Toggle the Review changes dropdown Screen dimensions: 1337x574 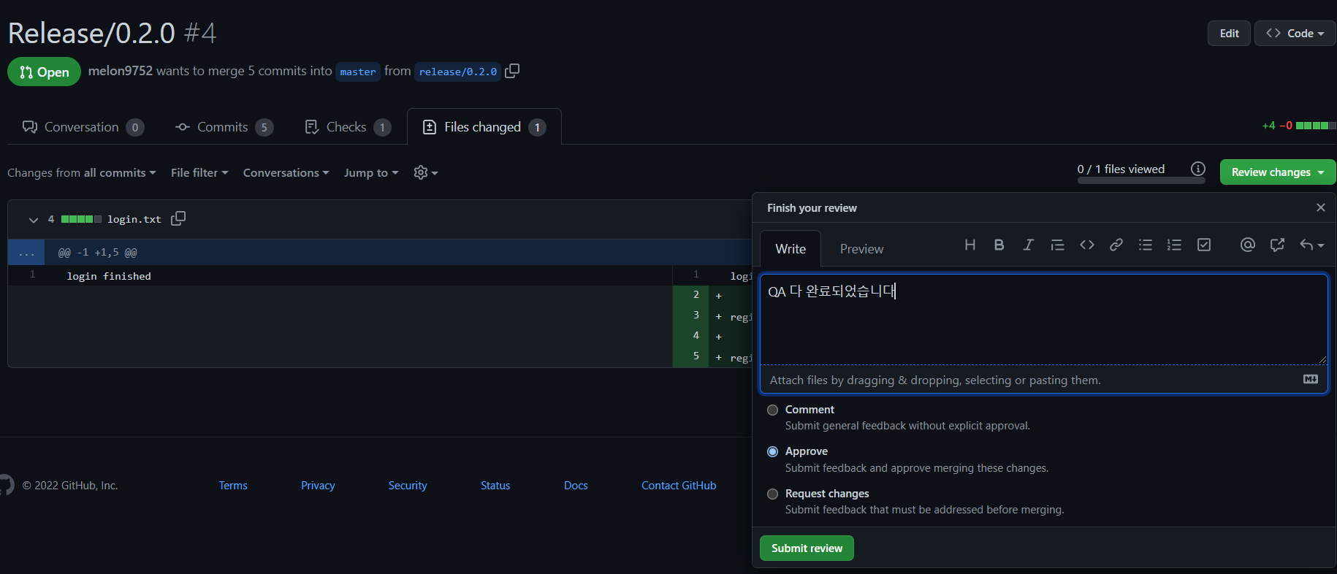click(x=1278, y=172)
